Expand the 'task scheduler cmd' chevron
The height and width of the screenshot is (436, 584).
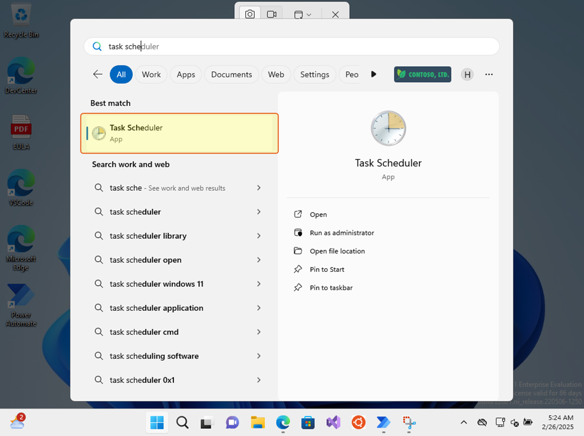(x=259, y=332)
